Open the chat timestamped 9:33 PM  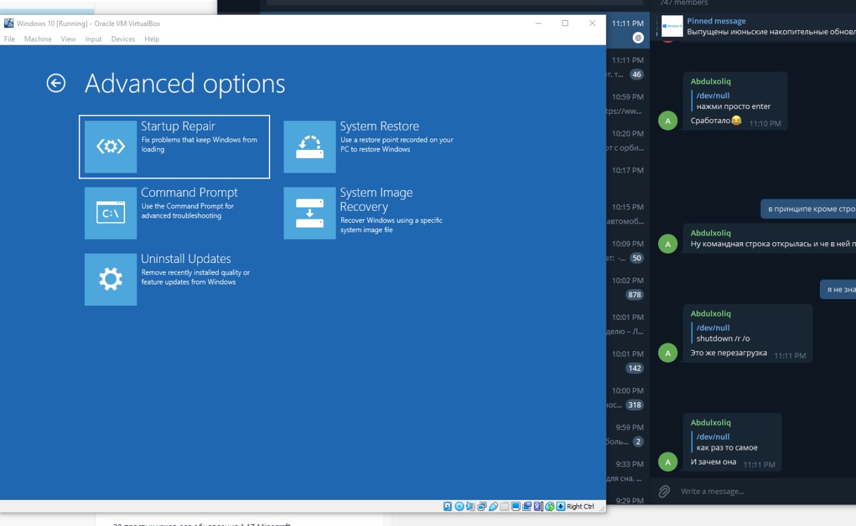(x=627, y=471)
